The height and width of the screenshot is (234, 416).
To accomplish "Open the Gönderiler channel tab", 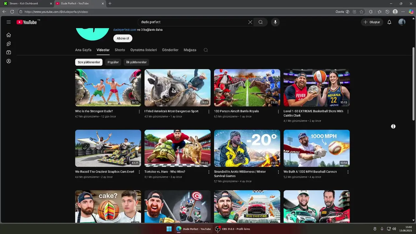I will pos(170,50).
